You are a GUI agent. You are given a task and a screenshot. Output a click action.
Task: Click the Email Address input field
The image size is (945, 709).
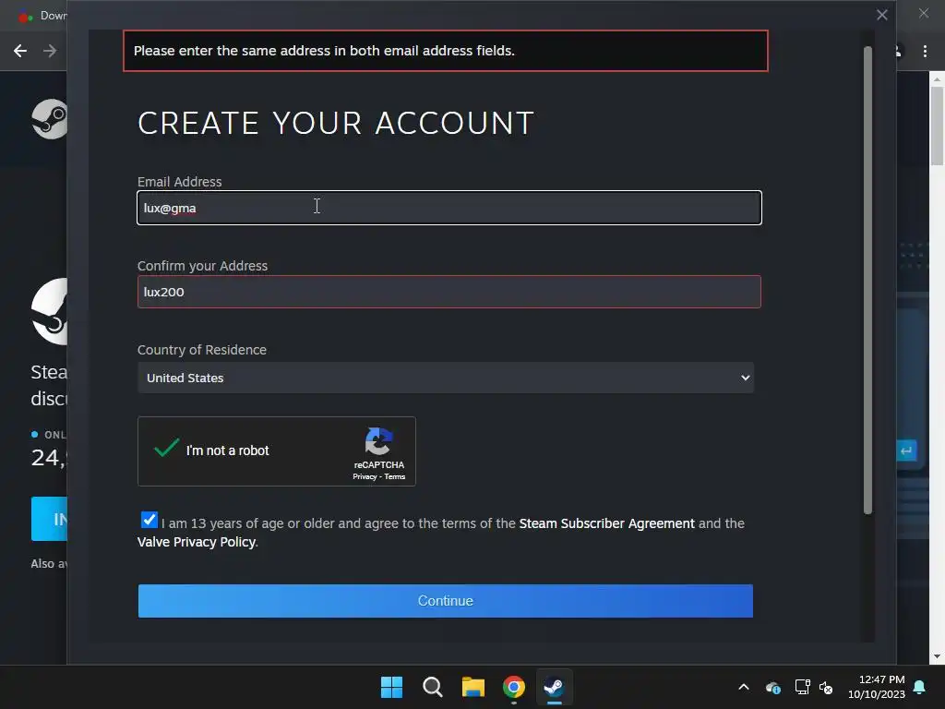pos(449,208)
